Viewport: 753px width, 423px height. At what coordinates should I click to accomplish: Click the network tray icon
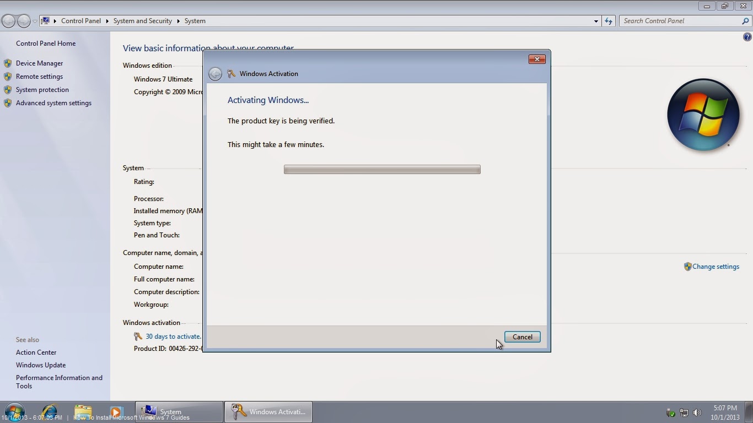coord(684,413)
